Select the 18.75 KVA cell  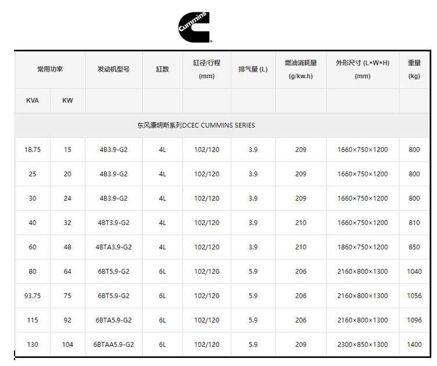[x=33, y=150]
